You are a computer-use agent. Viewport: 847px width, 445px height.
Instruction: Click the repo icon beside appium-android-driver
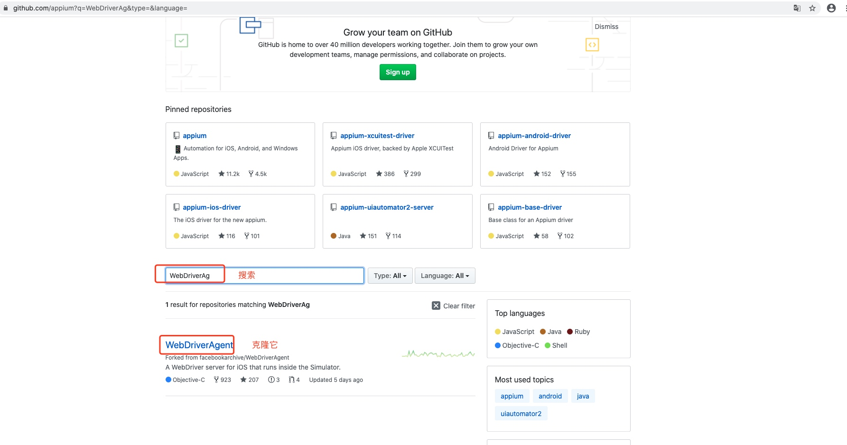click(x=491, y=136)
